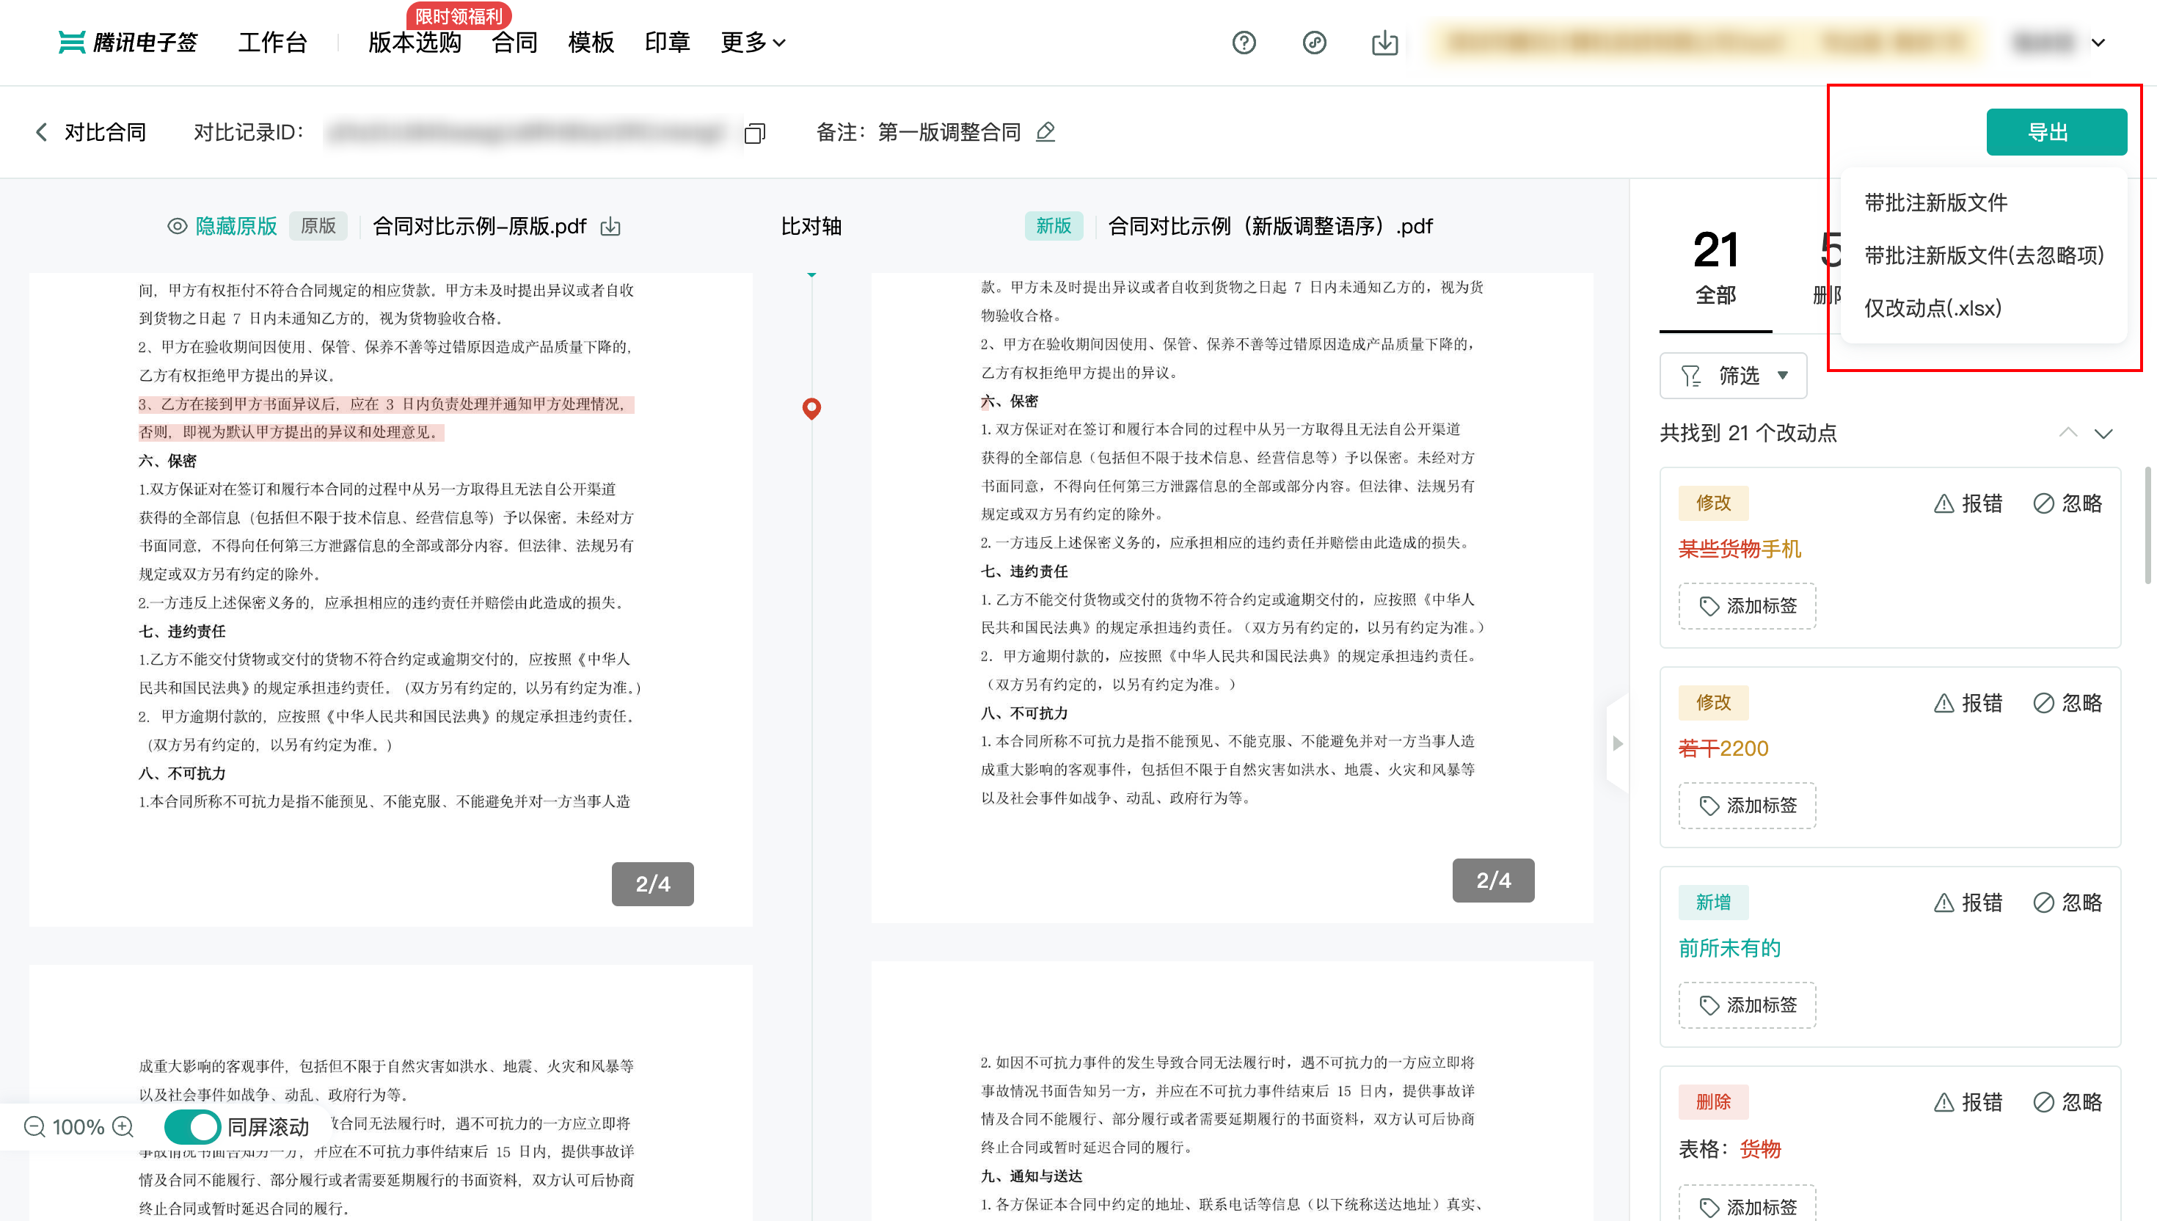The height and width of the screenshot is (1221, 2157).
Task: Jump to next change point chevron
Action: [2103, 434]
